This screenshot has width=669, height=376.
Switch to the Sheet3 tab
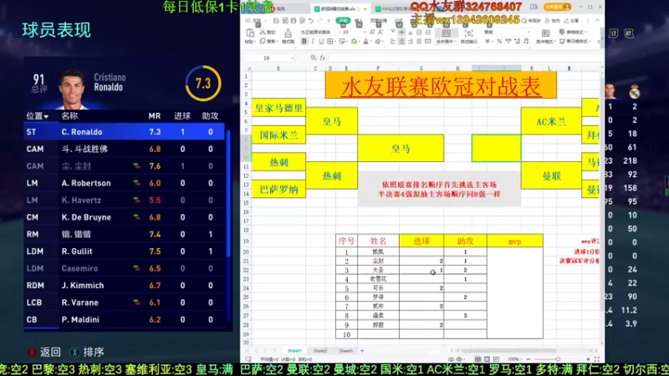click(345, 351)
